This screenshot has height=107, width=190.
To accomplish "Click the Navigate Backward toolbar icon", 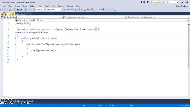I will (x=1, y=10).
